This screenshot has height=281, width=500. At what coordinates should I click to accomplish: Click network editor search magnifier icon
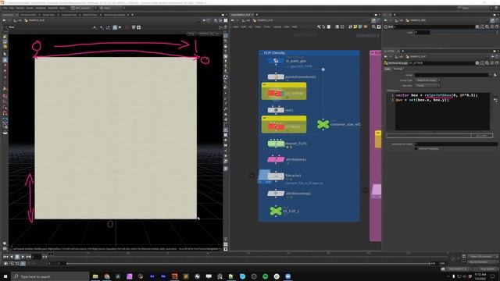[373, 27]
